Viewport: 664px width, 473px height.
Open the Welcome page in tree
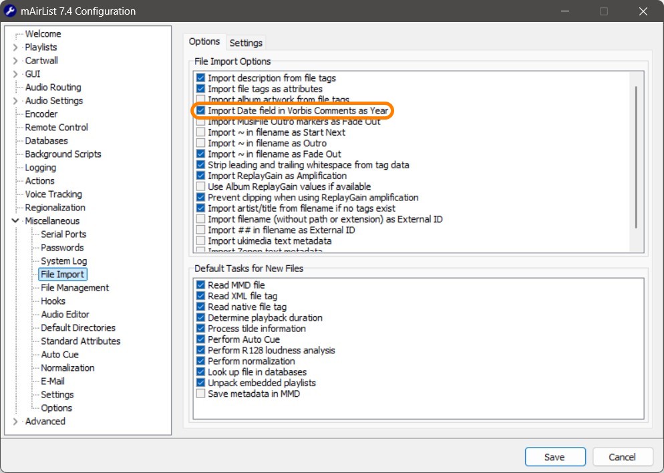click(x=43, y=34)
